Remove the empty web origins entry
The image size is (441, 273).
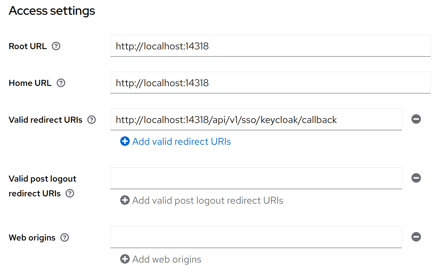(x=416, y=236)
